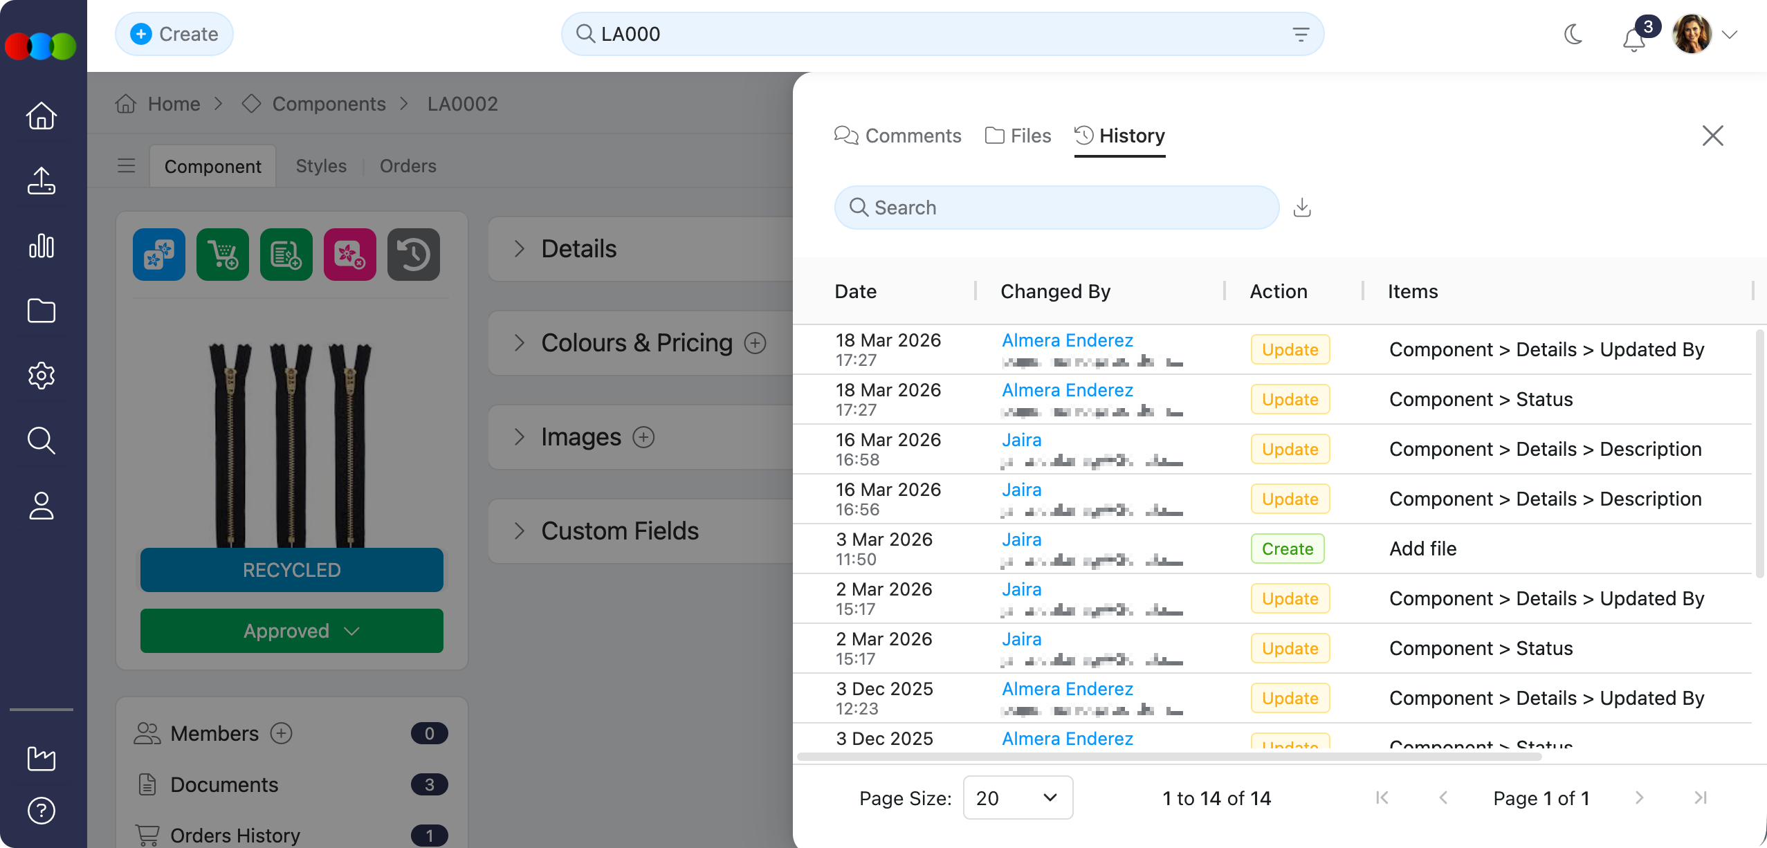Open the settings gear in the sidebar
The height and width of the screenshot is (848, 1767).
point(42,376)
